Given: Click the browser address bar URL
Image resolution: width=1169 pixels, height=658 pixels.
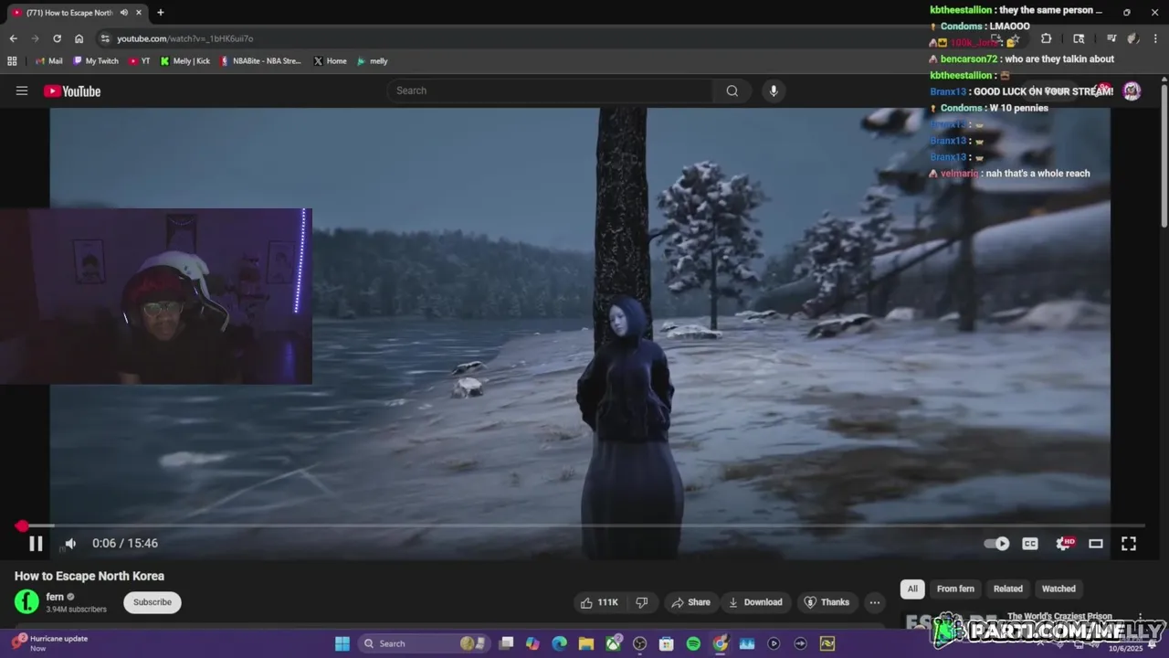Looking at the screenshot, I should tap(185, 38).
